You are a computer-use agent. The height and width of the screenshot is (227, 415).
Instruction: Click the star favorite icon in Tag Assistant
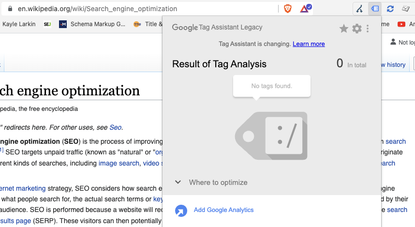coord(344,29)
